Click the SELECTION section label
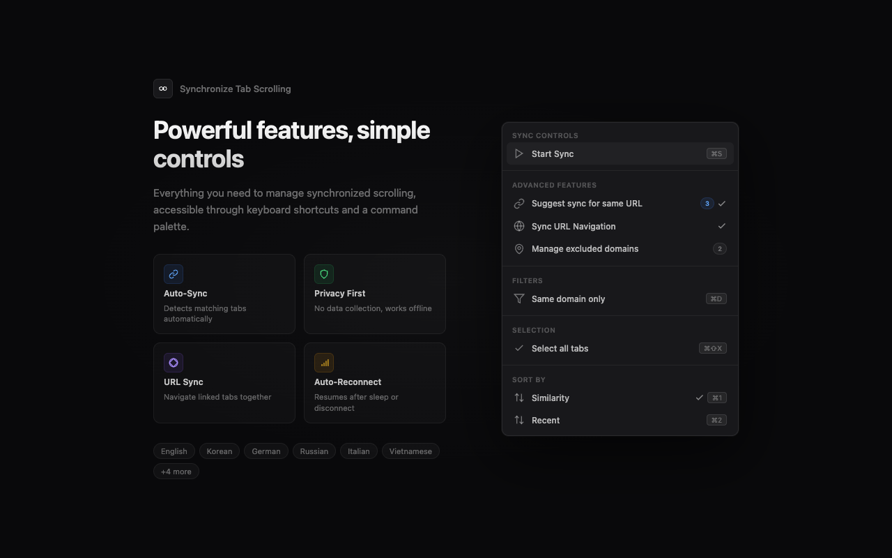 (x=534, y=330)
